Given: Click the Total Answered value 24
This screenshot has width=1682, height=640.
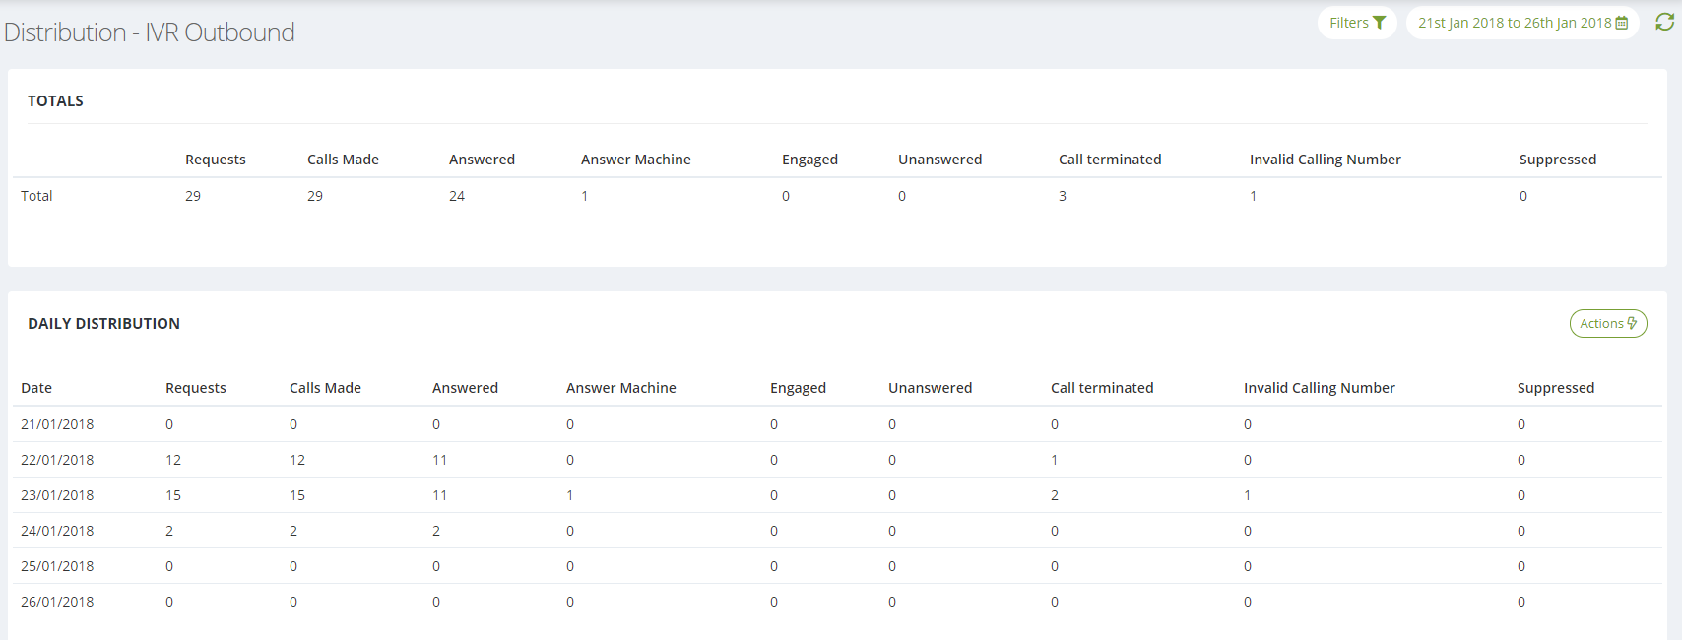Looking at the screenshot, I should tap(457, 196).
